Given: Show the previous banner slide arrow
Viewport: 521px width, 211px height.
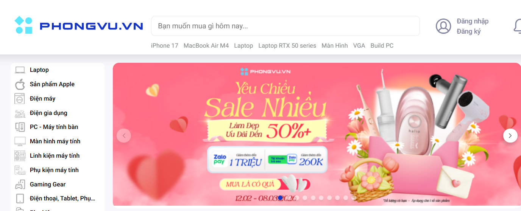Looking at the screenshot, I should pyautogui.click(x=124, y=135).
